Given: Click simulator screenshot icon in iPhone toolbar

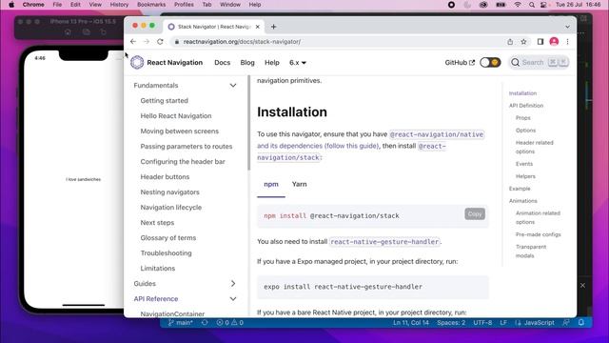Looking at the screenshot, I should click(87, 32).
